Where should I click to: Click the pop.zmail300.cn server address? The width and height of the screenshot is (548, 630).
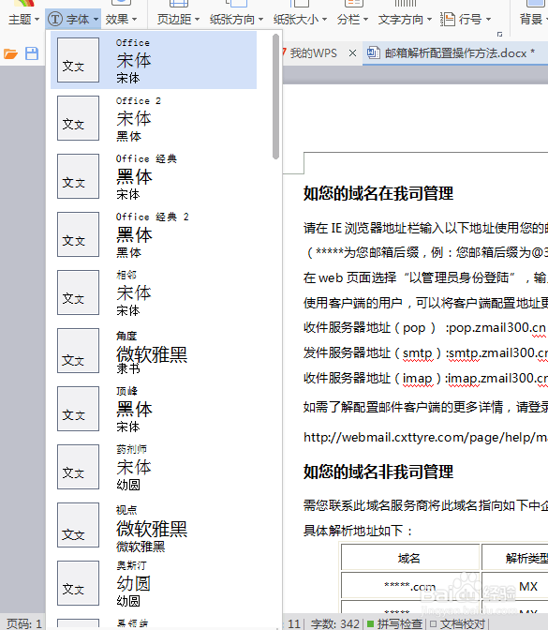tap(497, 328)
